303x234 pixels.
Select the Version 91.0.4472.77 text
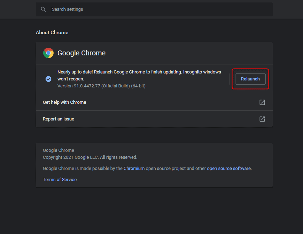[101, 86]
